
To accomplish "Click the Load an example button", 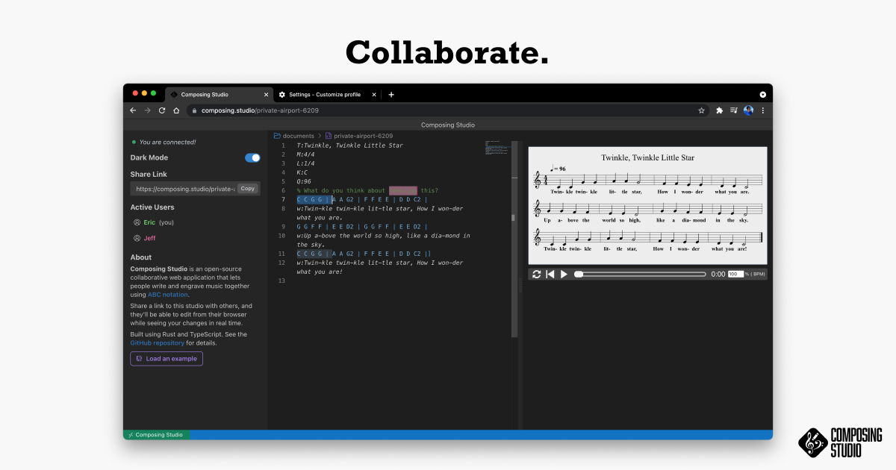I will [x=166, y=359].
